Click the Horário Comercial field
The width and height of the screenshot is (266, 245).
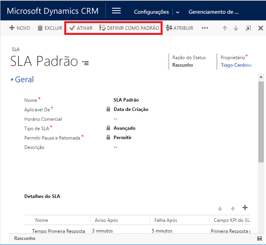116,119
